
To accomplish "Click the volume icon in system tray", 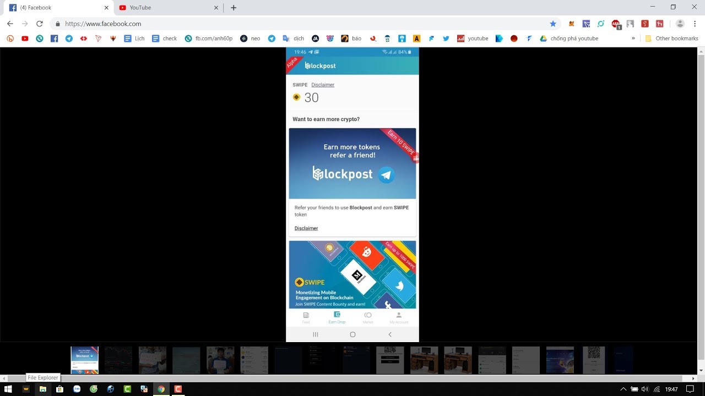I will [x=645, y=389].
